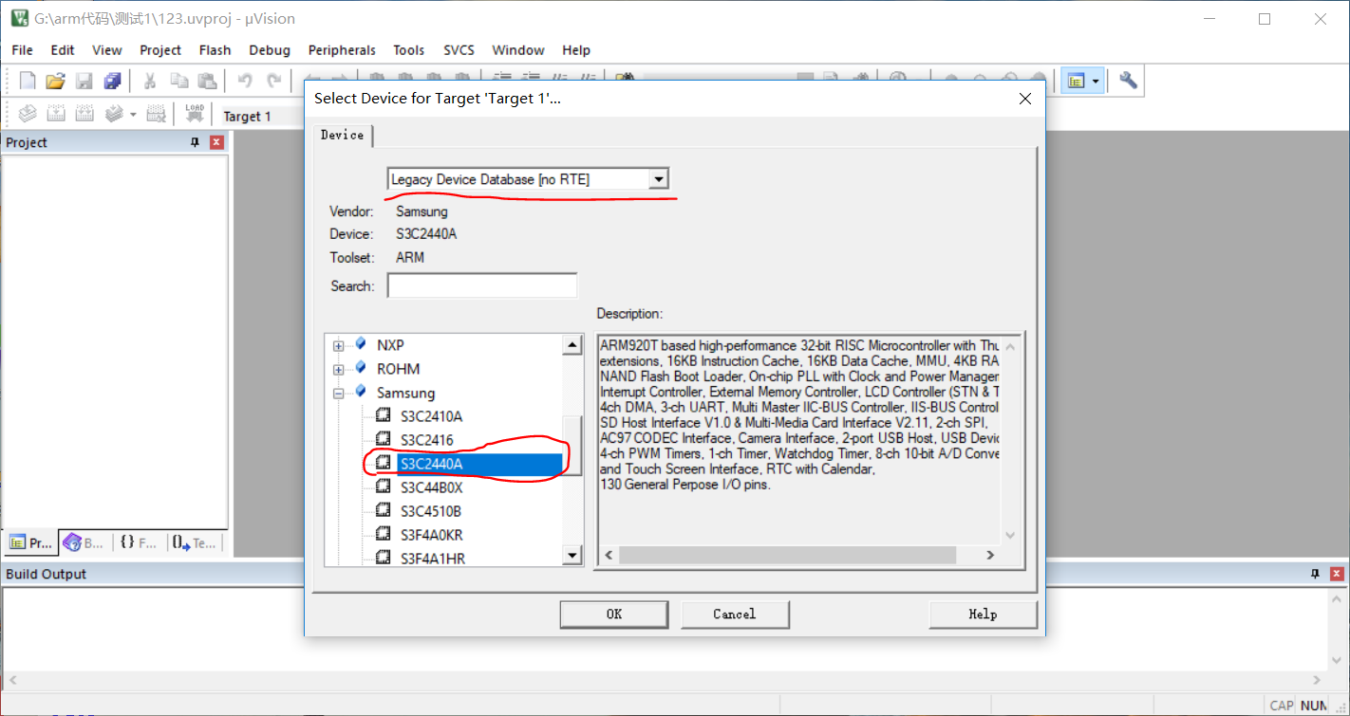
Task: Click the Paste clipboard icon
Action: click(x=207, y=81)
